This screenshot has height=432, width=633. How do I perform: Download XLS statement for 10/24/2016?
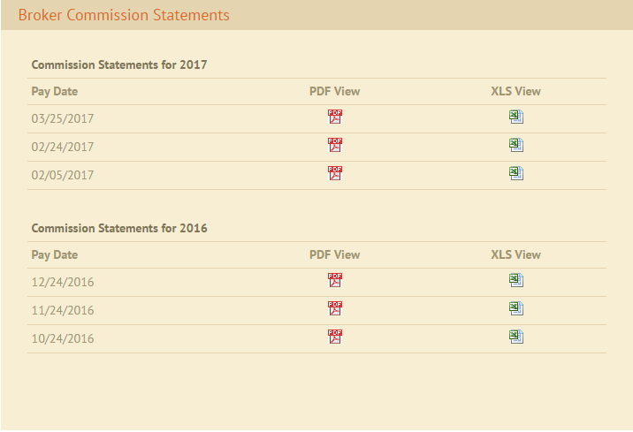(x=516, y=337)
